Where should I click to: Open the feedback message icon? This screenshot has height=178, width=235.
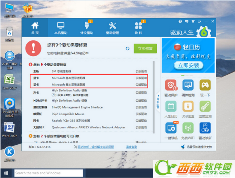186,21
